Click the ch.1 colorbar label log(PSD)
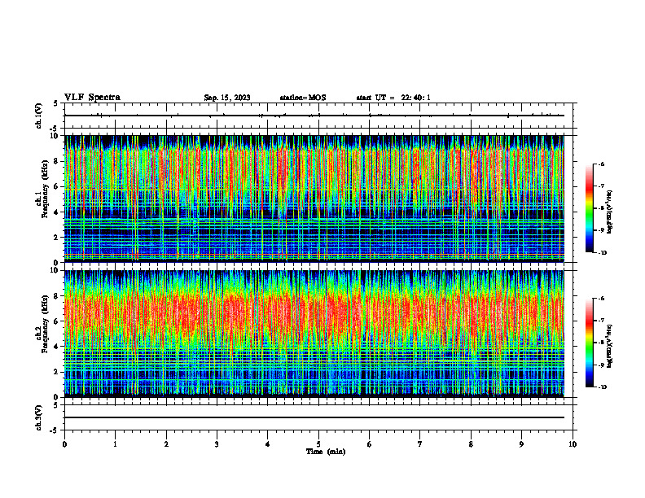Viewport: 645px width, 498px height. click(610, 212)
